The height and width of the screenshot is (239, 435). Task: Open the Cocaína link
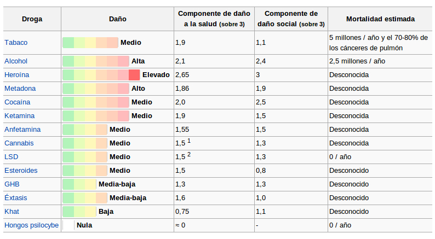point(18,102)
